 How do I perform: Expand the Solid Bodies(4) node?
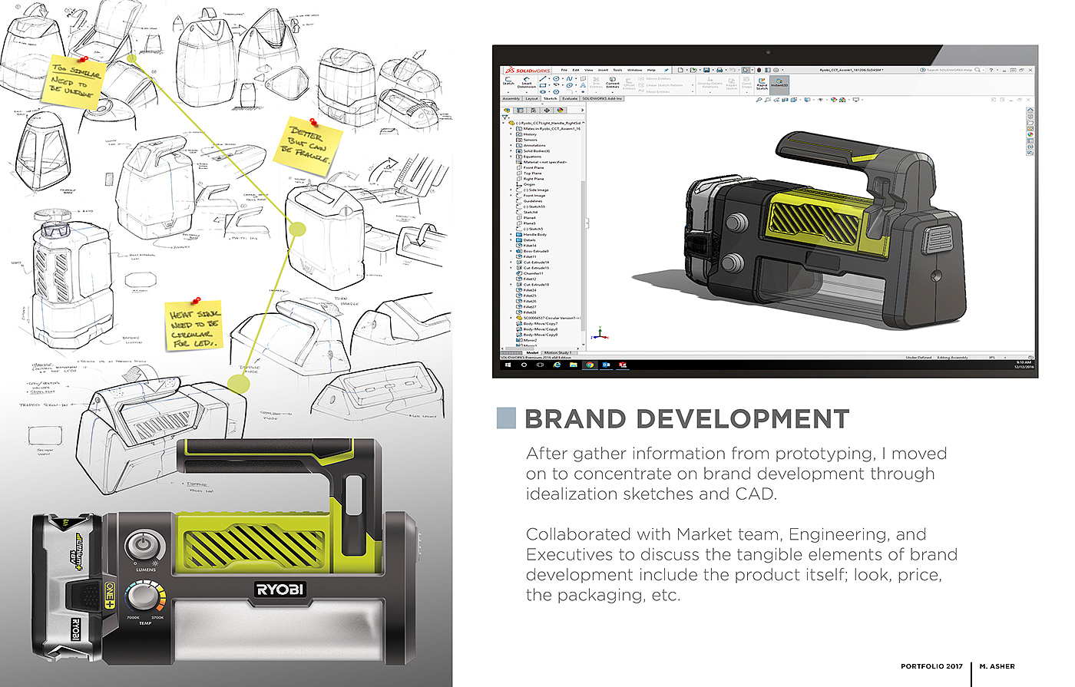511,151
